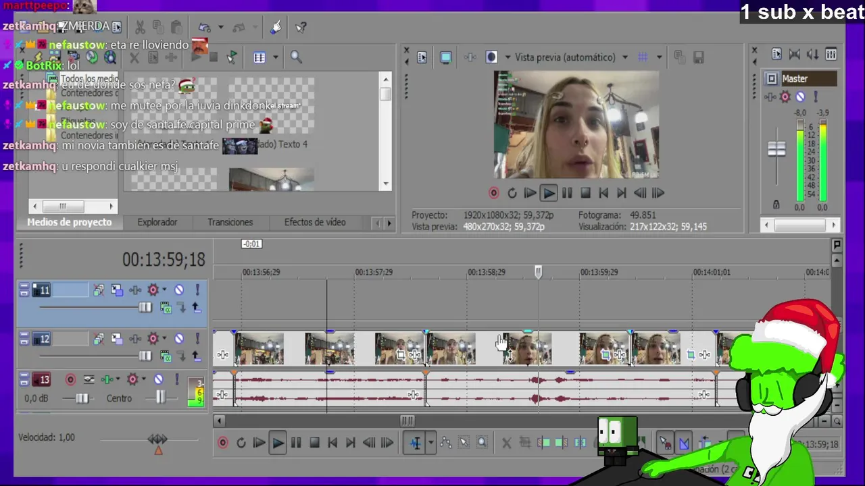865x486 pixels.
Task: Mute audio track 13
Action: click(x=158, y=380)
